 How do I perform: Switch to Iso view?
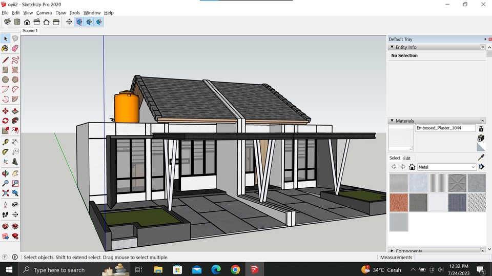[7, 22]
